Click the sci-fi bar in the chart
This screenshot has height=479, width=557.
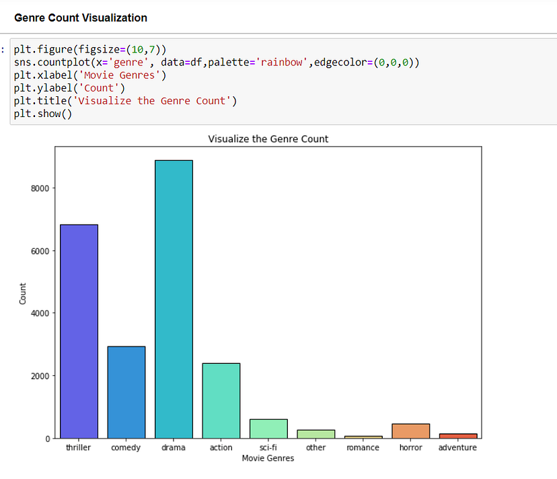coord(268,427)
